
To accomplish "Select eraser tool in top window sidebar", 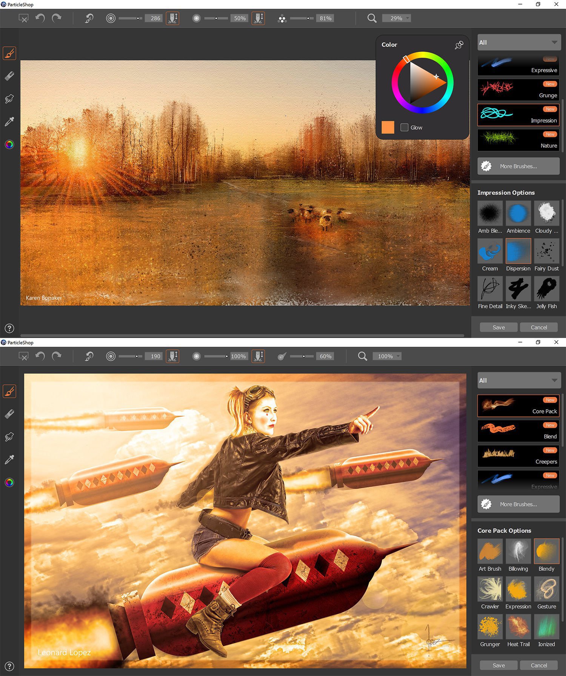I will (9, 76).
